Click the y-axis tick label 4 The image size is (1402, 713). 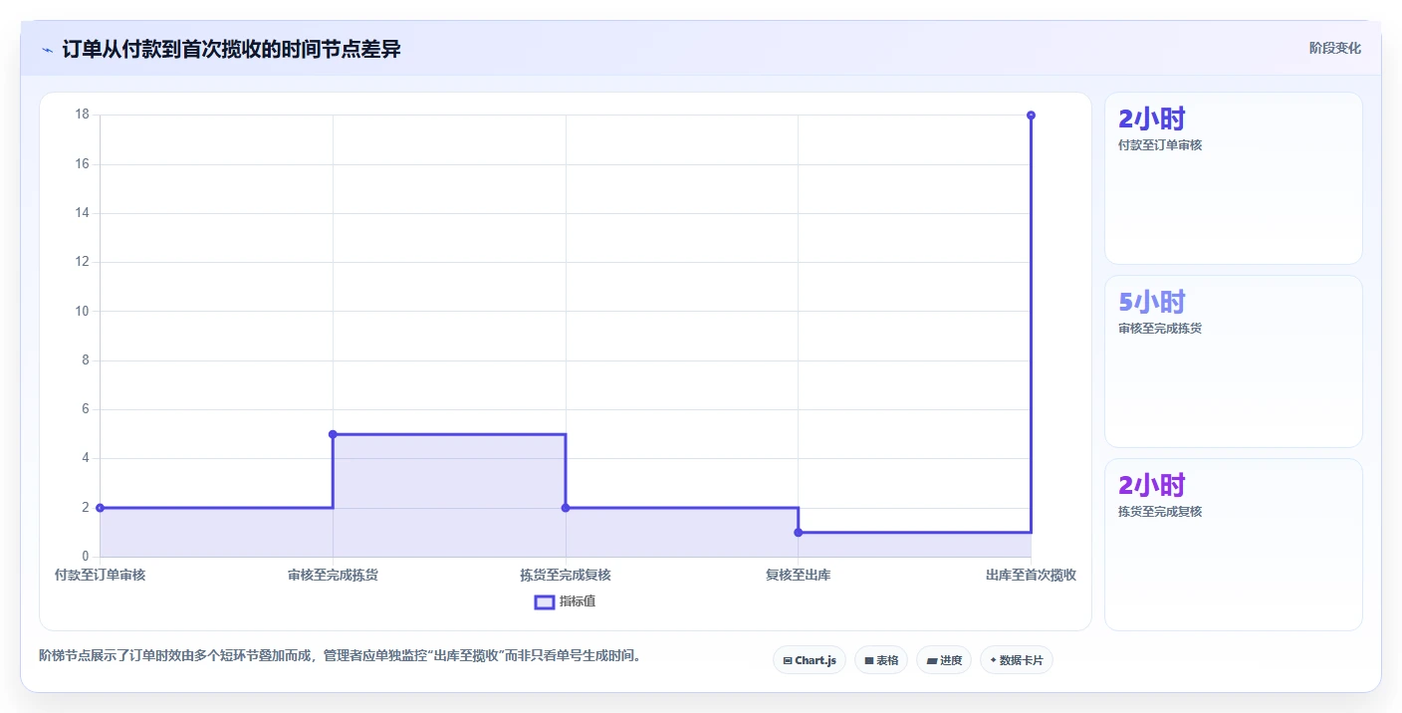(86, 458)
